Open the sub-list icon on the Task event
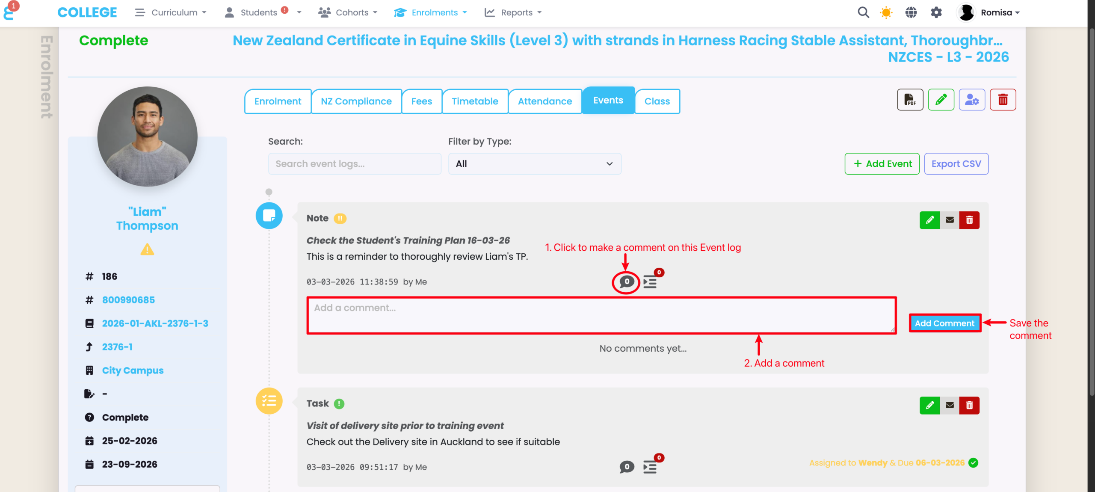Image resolution: width=1095 pixels, height=492 pixels. [x=650, y=467]
